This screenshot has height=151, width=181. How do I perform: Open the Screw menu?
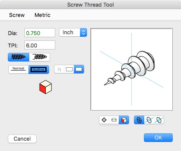pyautogui.click(x=17, y=15)
